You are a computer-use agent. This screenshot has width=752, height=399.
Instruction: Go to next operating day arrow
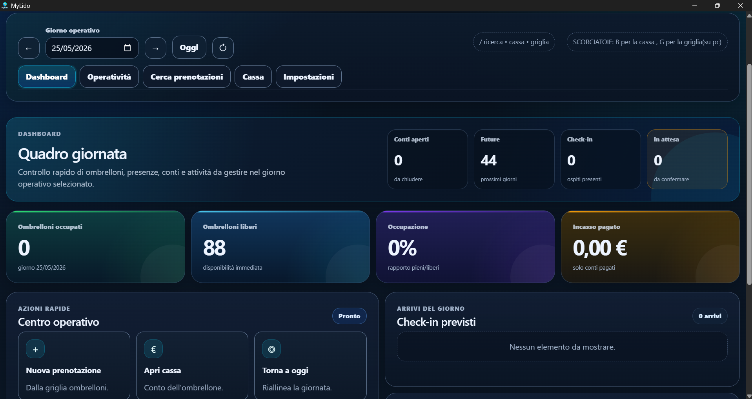155,48
